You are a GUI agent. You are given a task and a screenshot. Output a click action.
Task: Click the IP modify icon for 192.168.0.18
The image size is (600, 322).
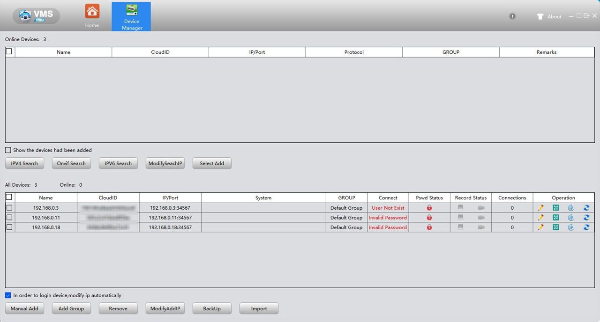pyautogui.click(x=571, y=227)
